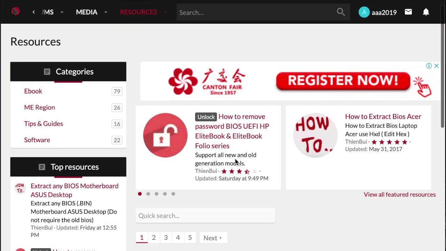Close the Canton Fair advertisement
This screenshot has width=446, height=251.
436,66
